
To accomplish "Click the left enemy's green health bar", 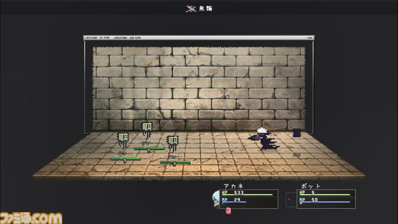I will pos(126,159).
